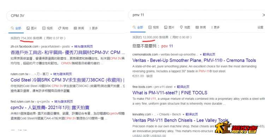Screen dimensions: 265x137
Task: Select the 视频 videos tab in left search
Action: pos(47,28)
